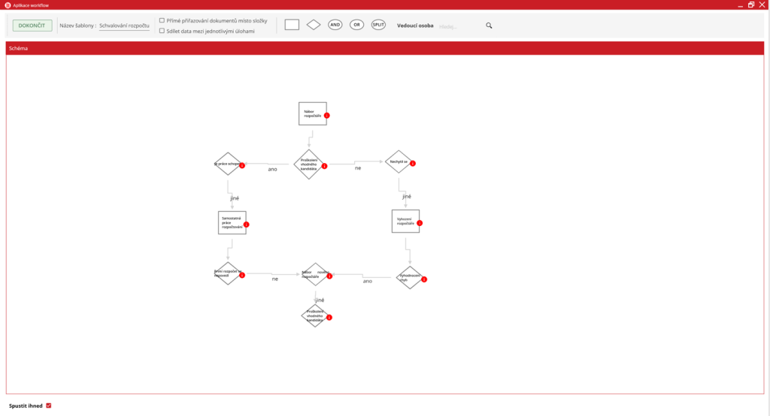Click info badge on Samostatná práce rozpočtování
770x416 pixels.
(246, 225)
